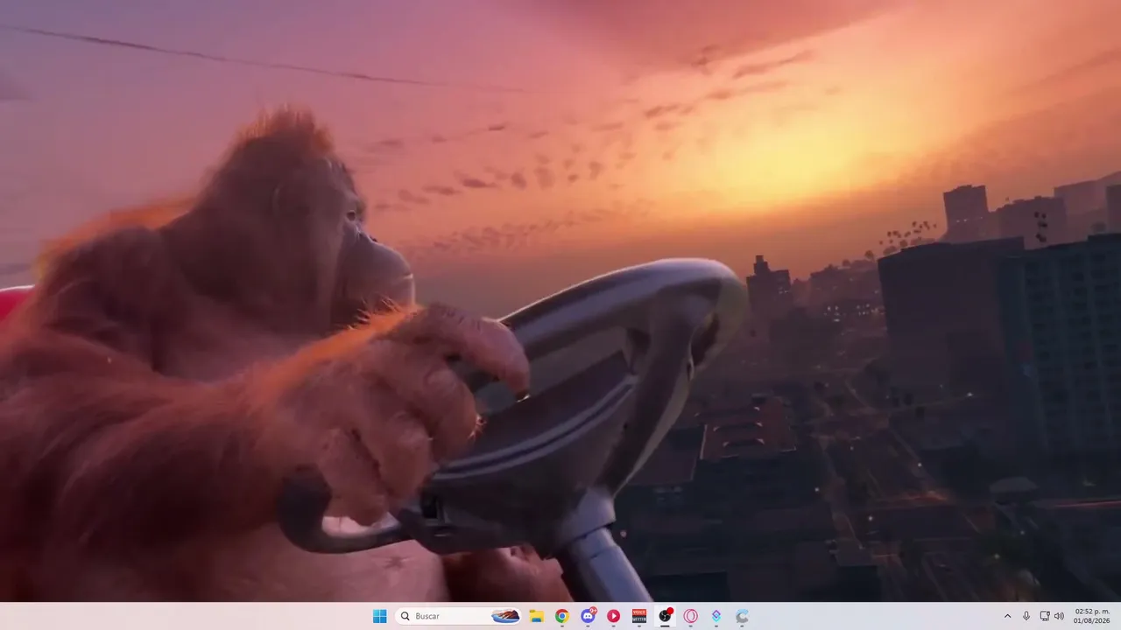This screenshot has height=630, width=1121.
Task: Open the red play-button media app
Action: click(613, 616)
